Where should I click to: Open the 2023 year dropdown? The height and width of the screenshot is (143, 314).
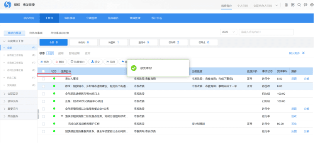228,32
